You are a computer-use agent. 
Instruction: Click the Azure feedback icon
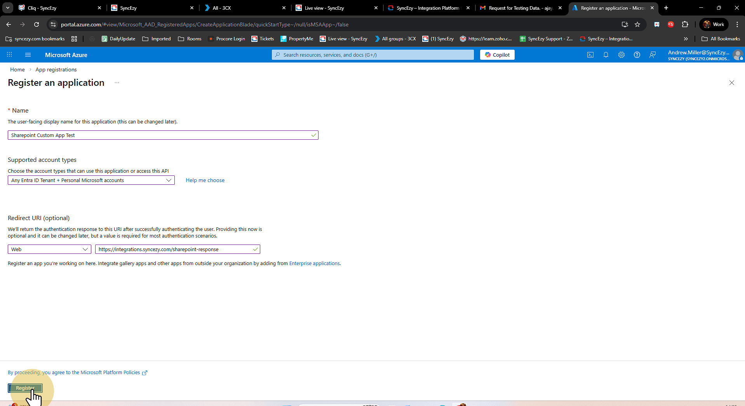652,55
